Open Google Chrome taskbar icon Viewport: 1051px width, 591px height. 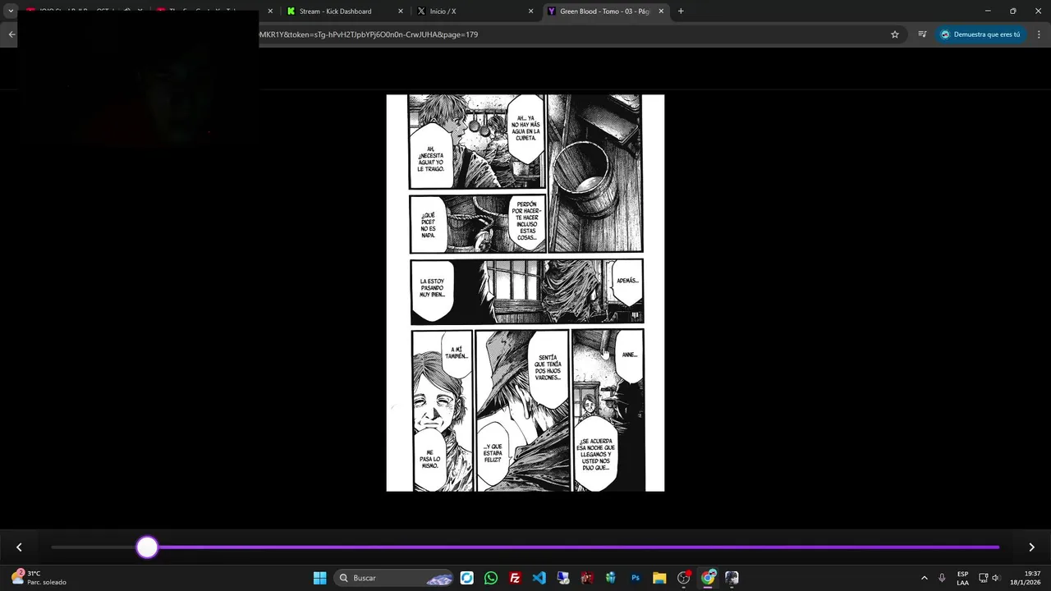pyautogui.click(x=708, y=578)
